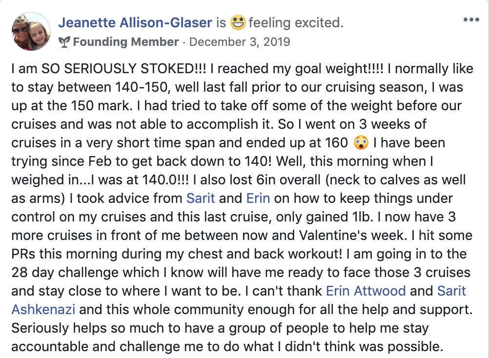Click the '28 day challenge' phrase
This screenshot has height=358, width=489.
click(85, 272)
